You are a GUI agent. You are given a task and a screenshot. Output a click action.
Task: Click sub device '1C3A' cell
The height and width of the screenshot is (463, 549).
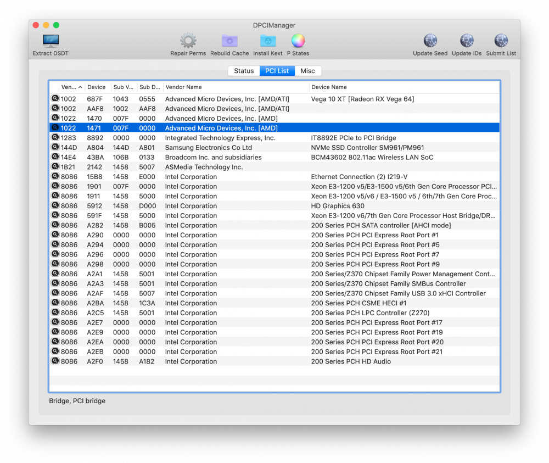click(x=147, y=303)
